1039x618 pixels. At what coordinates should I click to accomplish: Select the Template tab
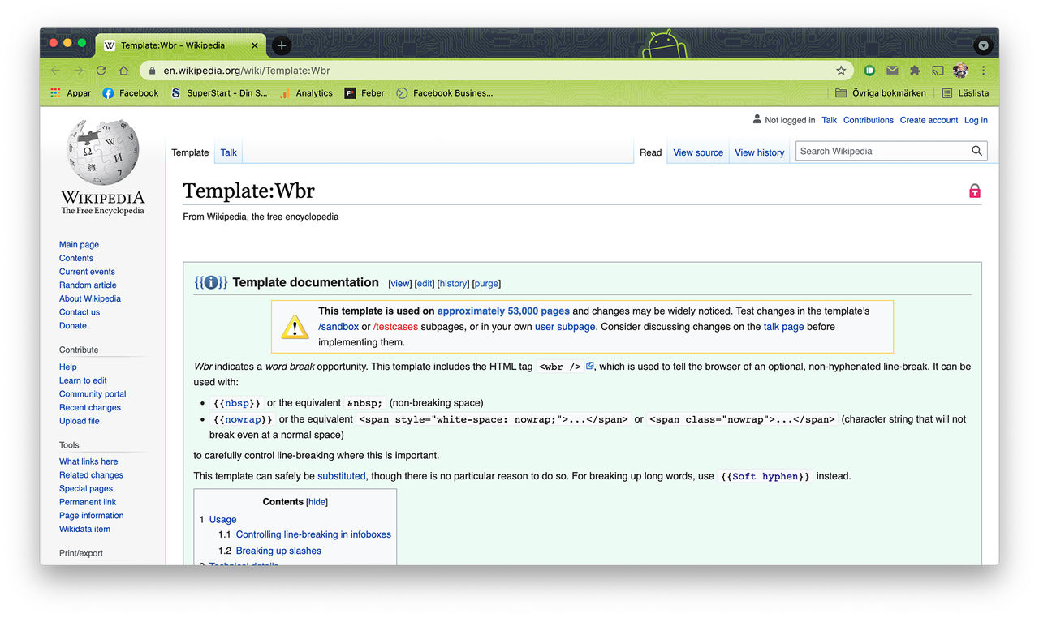(x=190, y=152)
